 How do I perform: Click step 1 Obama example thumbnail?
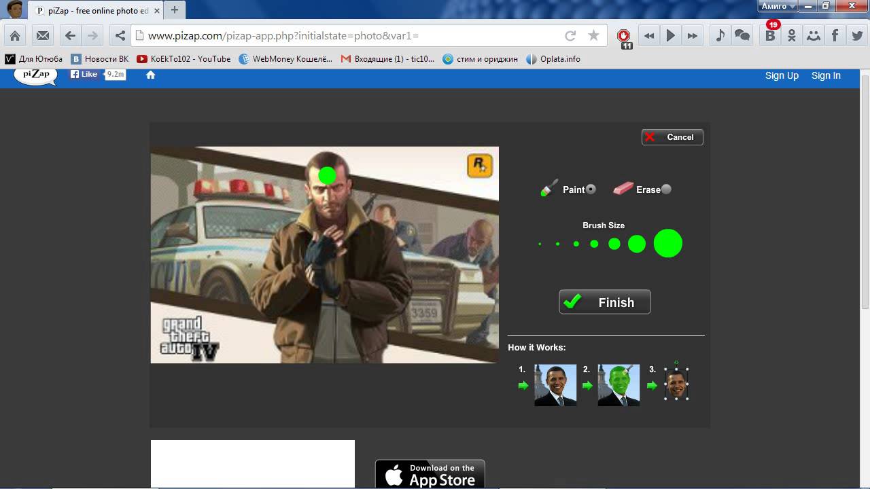click(x=555, y=385)
